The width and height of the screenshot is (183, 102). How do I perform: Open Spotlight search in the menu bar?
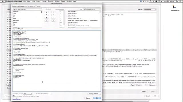[177, 1]
